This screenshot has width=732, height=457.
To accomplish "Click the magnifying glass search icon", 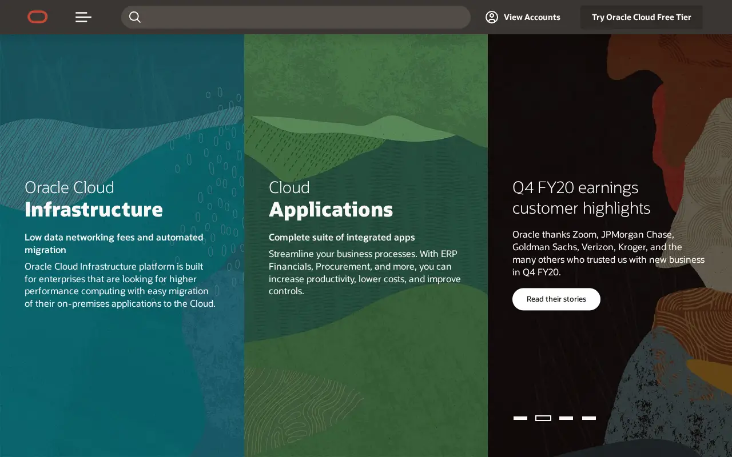I will coord(135,17).
